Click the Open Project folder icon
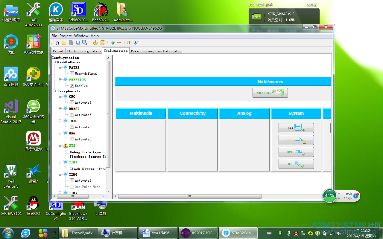 coord(64,43)
